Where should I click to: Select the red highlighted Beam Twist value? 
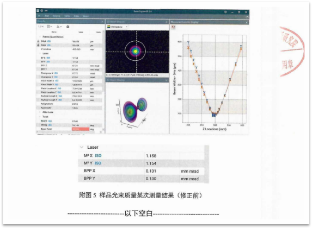point(81,129)
